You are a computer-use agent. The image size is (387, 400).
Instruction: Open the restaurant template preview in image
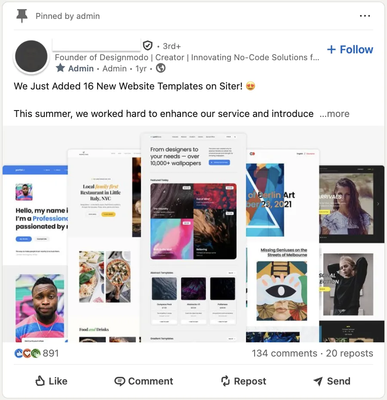[x=104, y=246]
